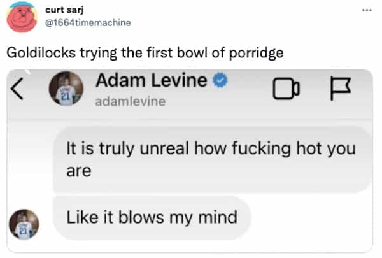Viewport: 382px width, 258px height.
Task: Start a video call with the camera icon
Action: point(285,90)
